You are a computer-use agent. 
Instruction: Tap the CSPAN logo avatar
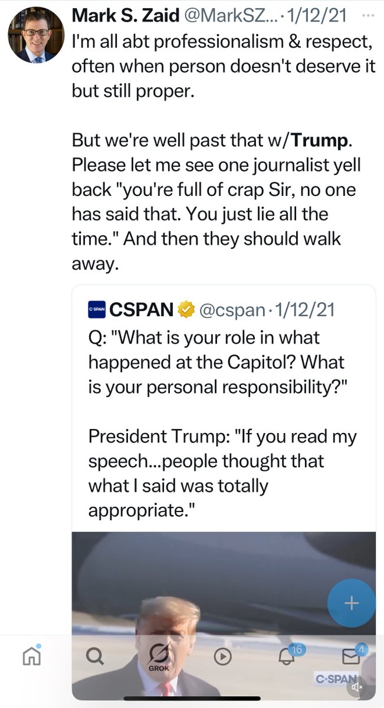[97, 309]
